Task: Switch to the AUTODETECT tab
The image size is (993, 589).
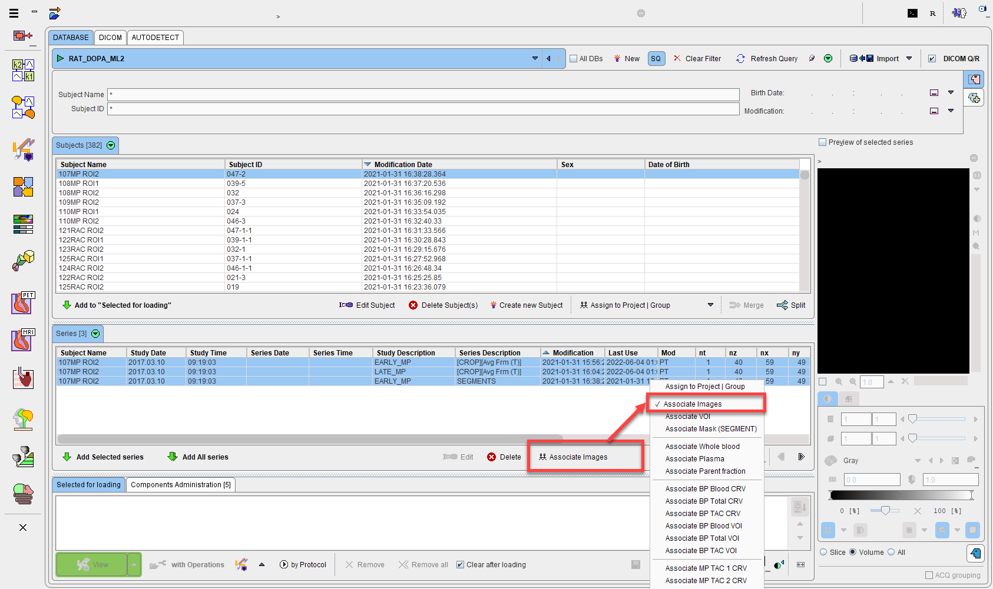Action: (155, 37)
